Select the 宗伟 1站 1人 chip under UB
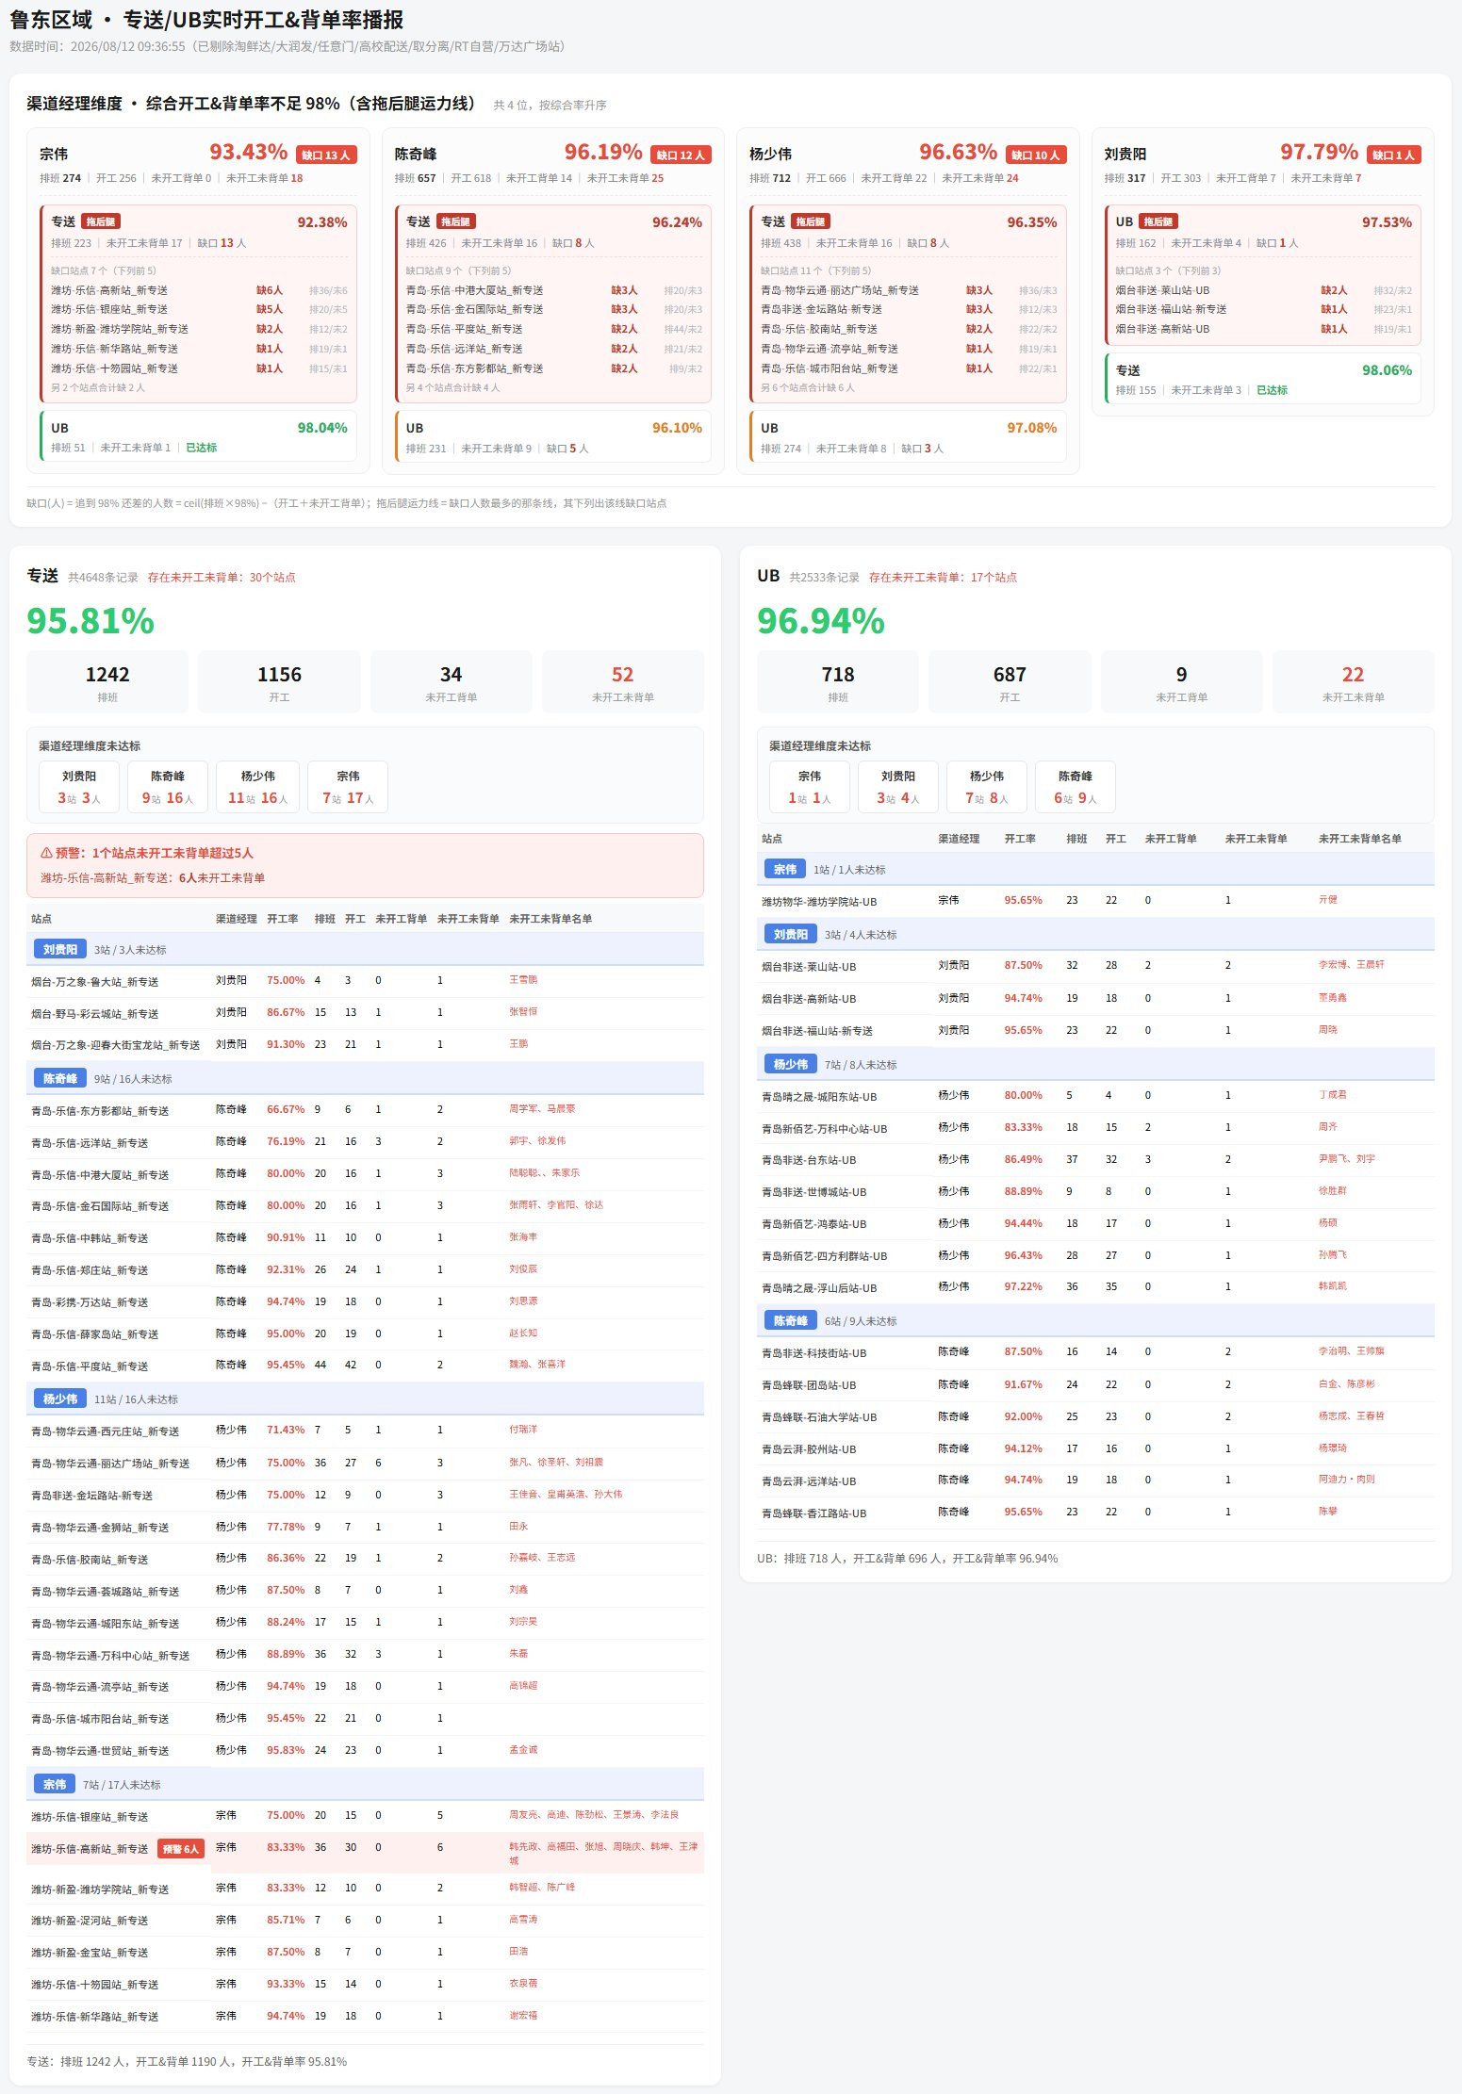Screen dimensions: 1462x2094 (810, 787)
